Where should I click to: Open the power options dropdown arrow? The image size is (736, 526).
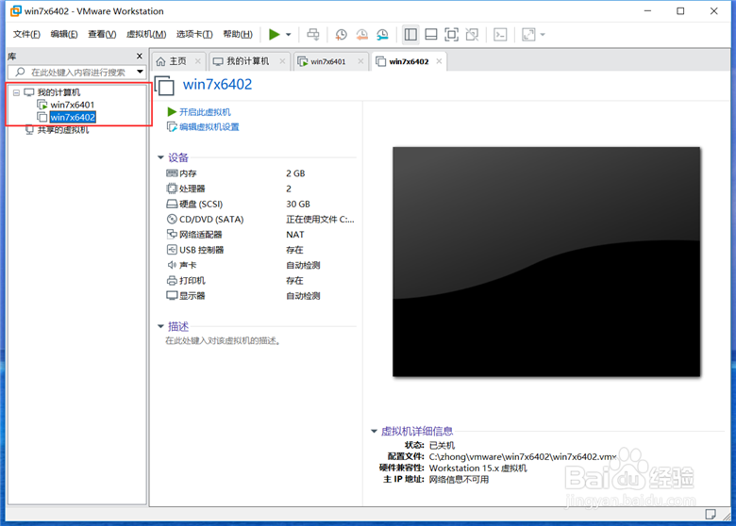click(x=288, y=34)
